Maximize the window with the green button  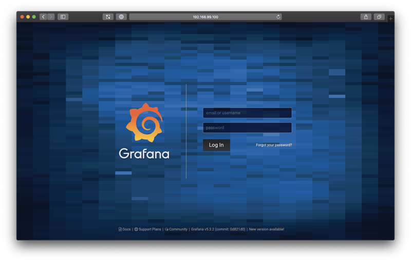pyautogui.click(x=34, y=17)
